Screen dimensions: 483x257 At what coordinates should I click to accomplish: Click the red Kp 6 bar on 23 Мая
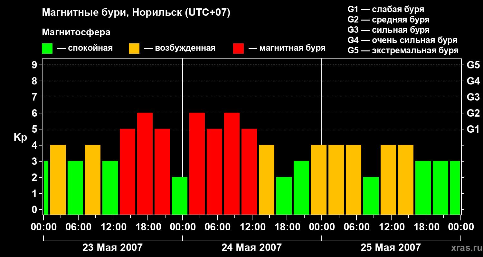pos(145,164)
